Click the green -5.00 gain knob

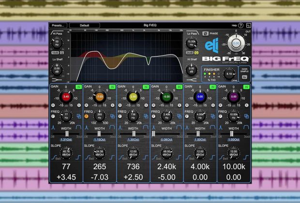tap(166, 97)
